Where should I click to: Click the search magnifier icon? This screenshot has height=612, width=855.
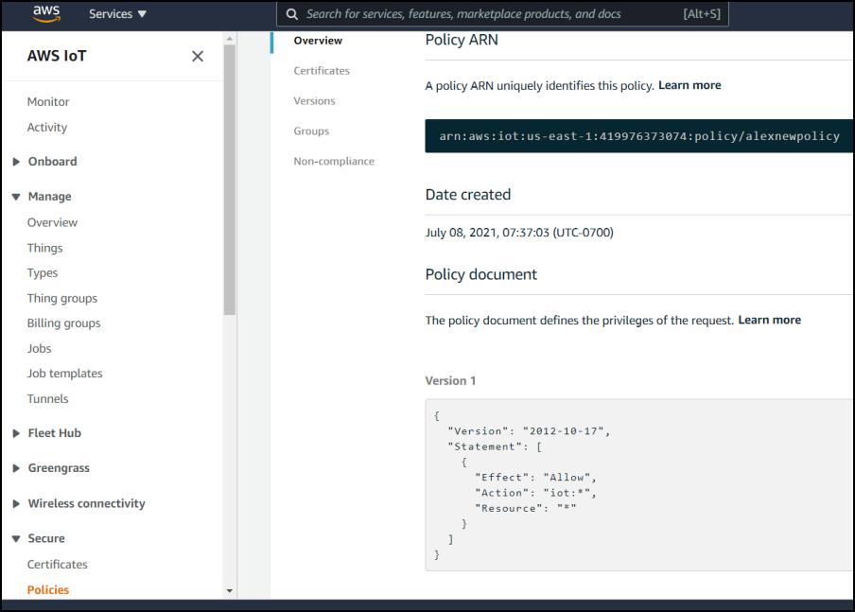coord(292,14)
